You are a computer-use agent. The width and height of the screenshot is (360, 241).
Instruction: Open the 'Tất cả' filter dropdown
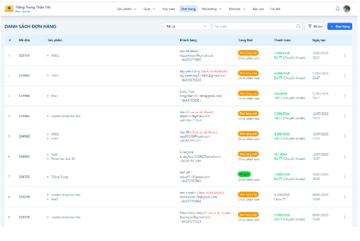coord(187,27)
